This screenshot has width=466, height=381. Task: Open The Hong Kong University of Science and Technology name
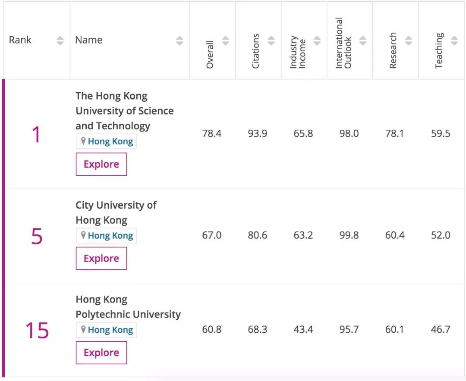pos(124,111)
